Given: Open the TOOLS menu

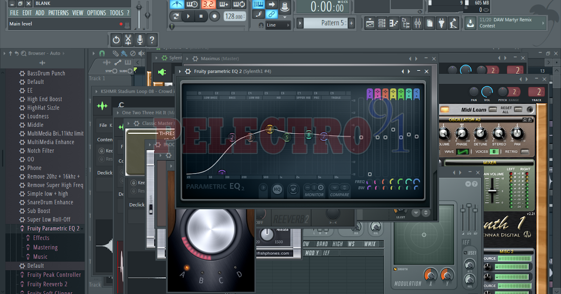Looking at the screenshot, I should point(116,13).
